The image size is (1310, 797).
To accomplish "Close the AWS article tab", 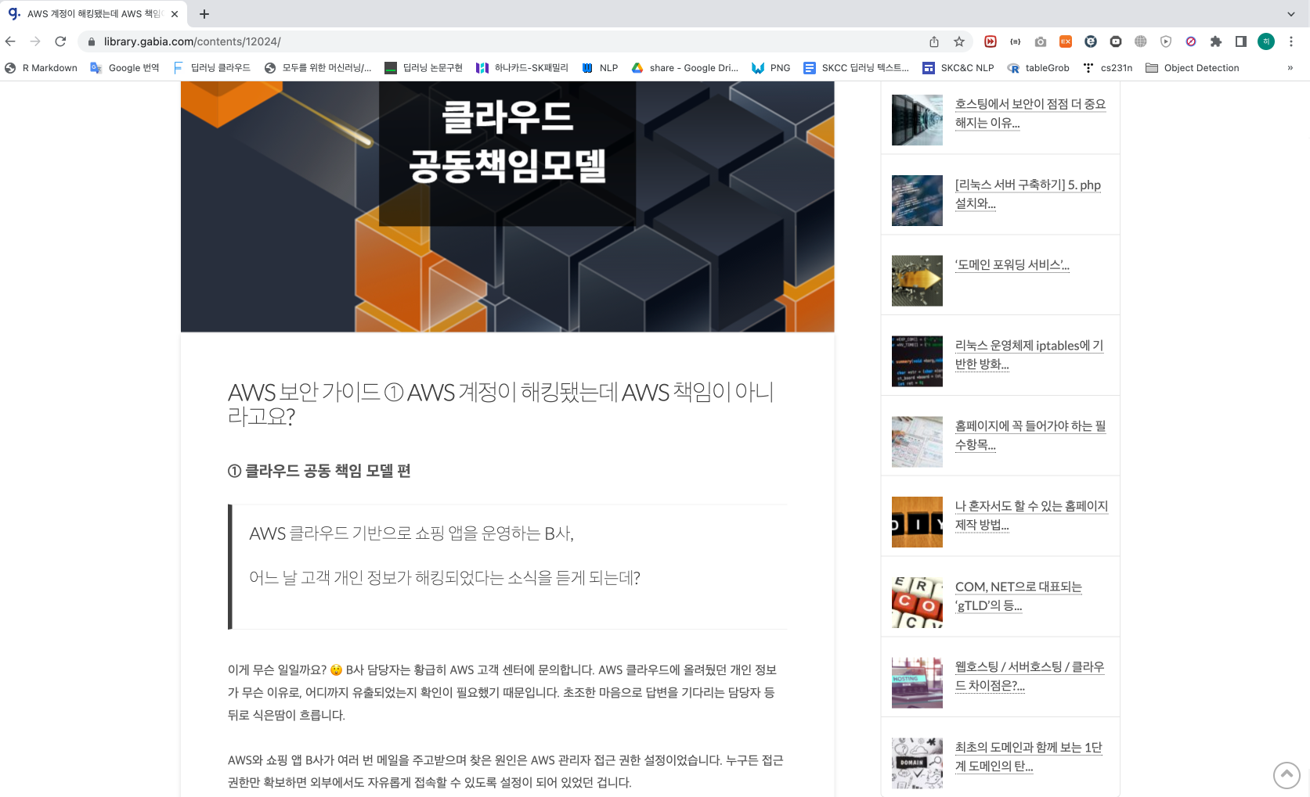I will click(174, 14).
